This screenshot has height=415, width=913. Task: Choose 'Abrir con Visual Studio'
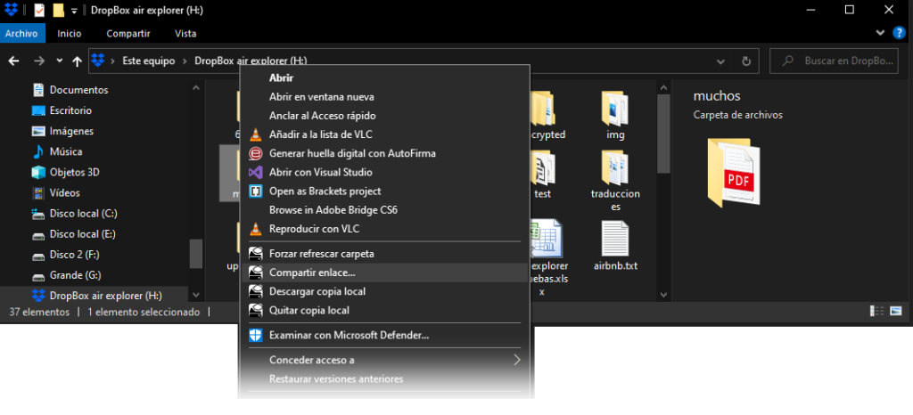[385, 172]
